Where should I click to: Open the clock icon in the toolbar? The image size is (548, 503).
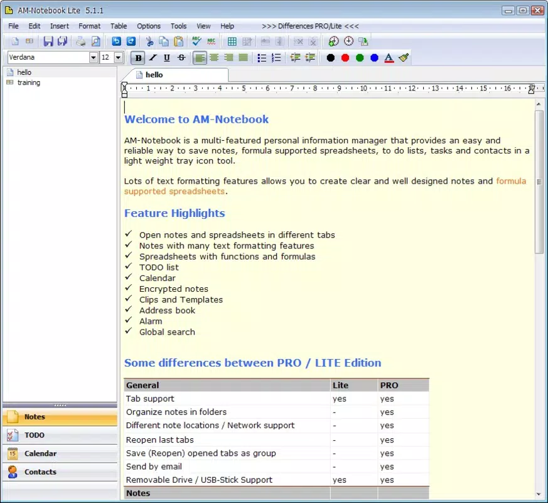click(348, 41)
